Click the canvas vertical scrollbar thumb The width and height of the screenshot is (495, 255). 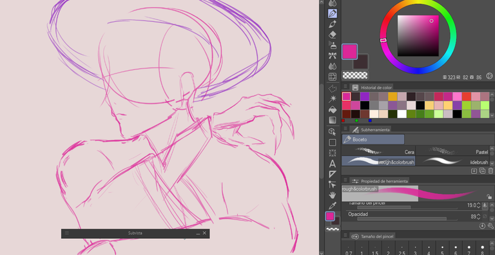pyautogui.click(x=322, y=131)
